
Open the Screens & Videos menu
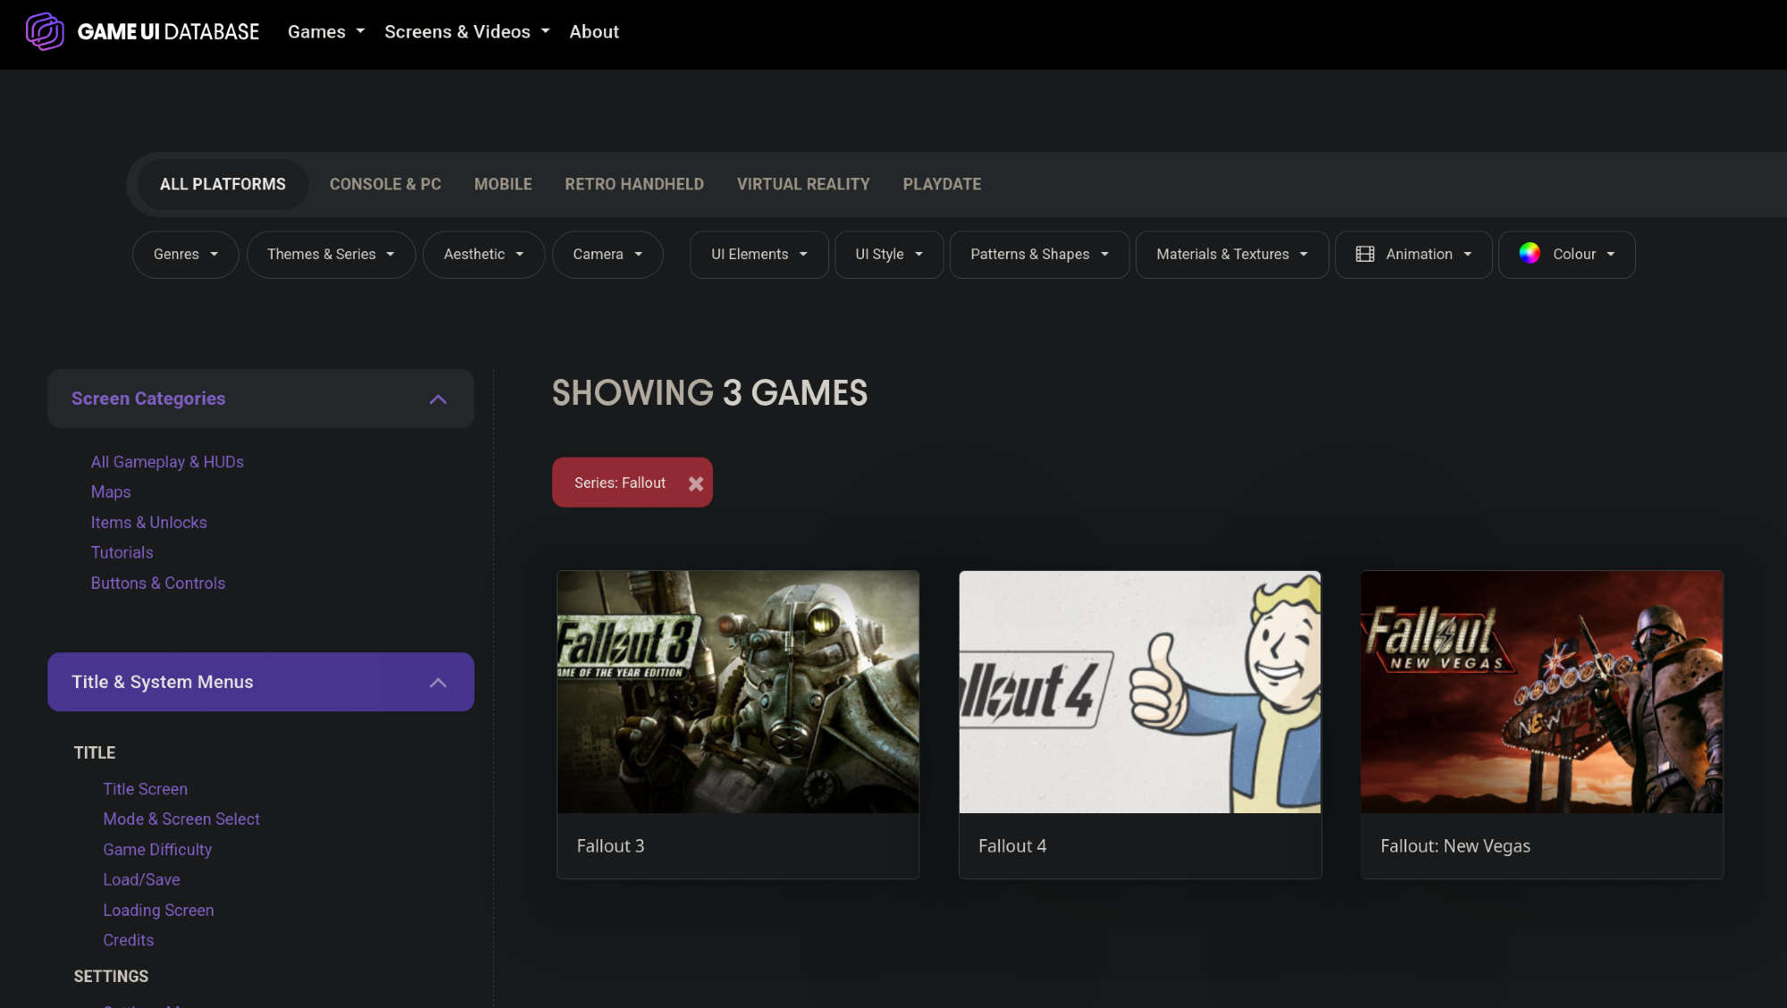tap(466, 32)
